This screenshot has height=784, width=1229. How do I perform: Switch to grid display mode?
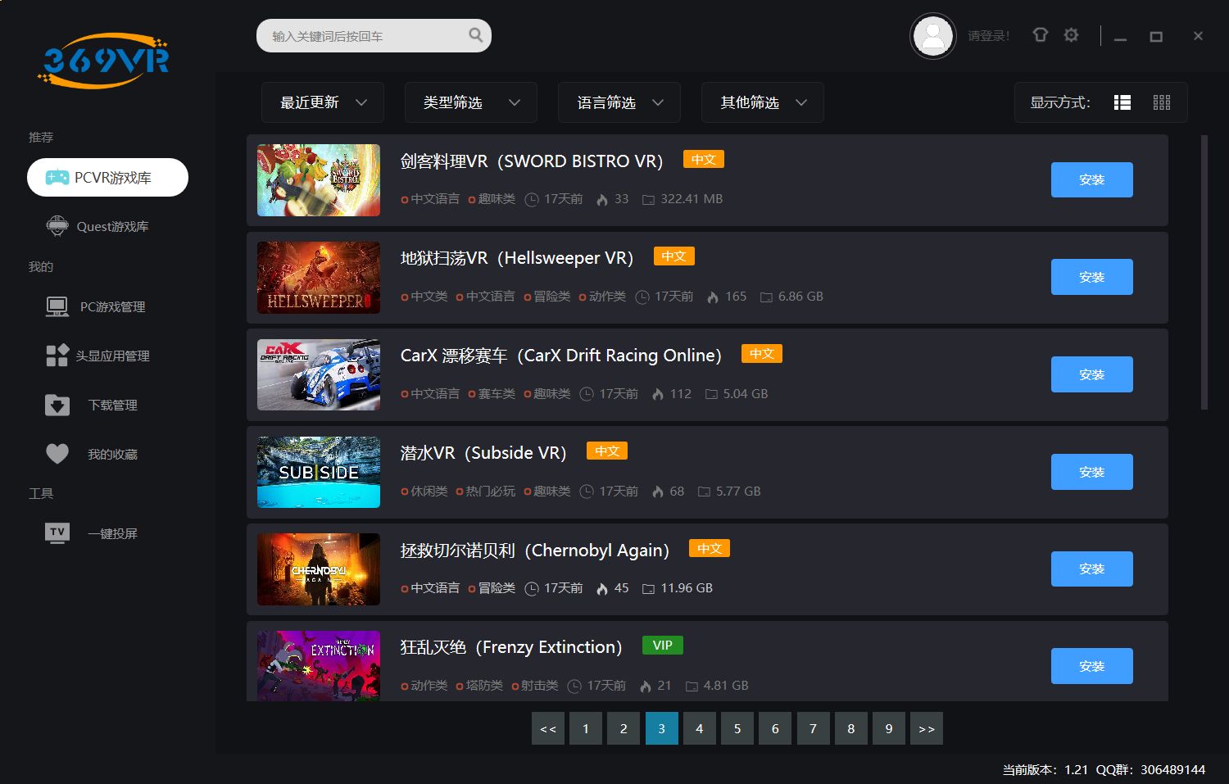1161,102
